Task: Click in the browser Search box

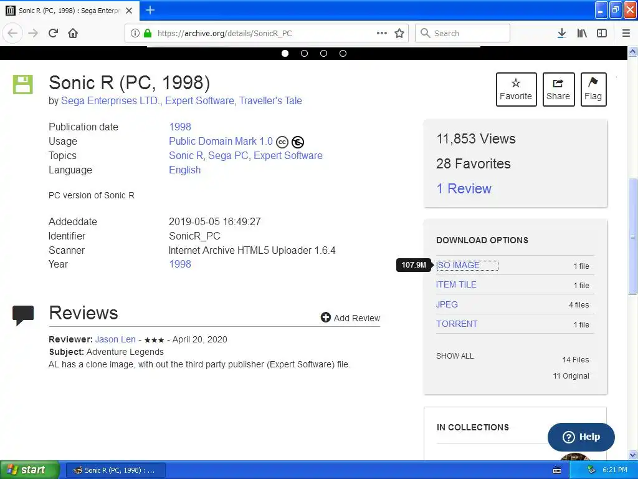Action: (x=463, y=33)
